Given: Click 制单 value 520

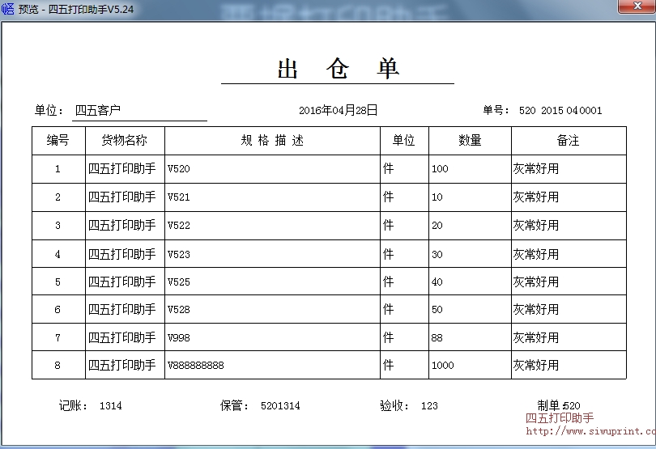Looking at the screenshot, I should click(572, 405).
